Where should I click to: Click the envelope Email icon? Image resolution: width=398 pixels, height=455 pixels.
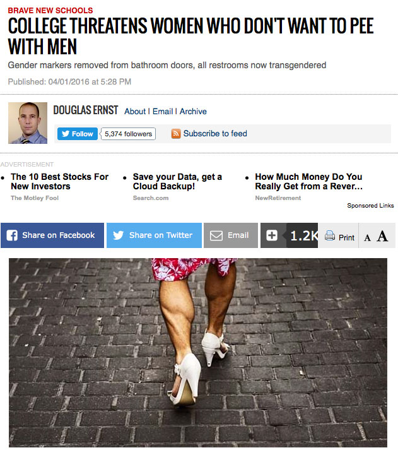pyautogui.click(x=216, y=235)
